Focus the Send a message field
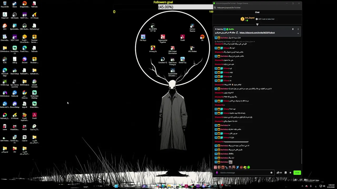337x189 pixels. coord(244,173)
